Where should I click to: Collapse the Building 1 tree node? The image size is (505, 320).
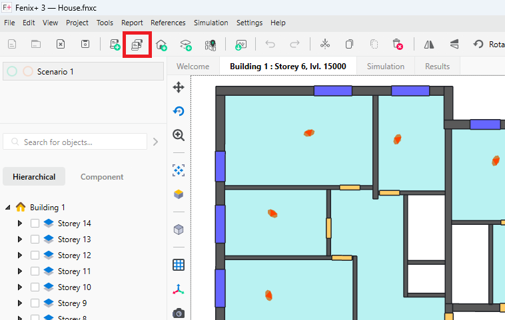point(8,208)
